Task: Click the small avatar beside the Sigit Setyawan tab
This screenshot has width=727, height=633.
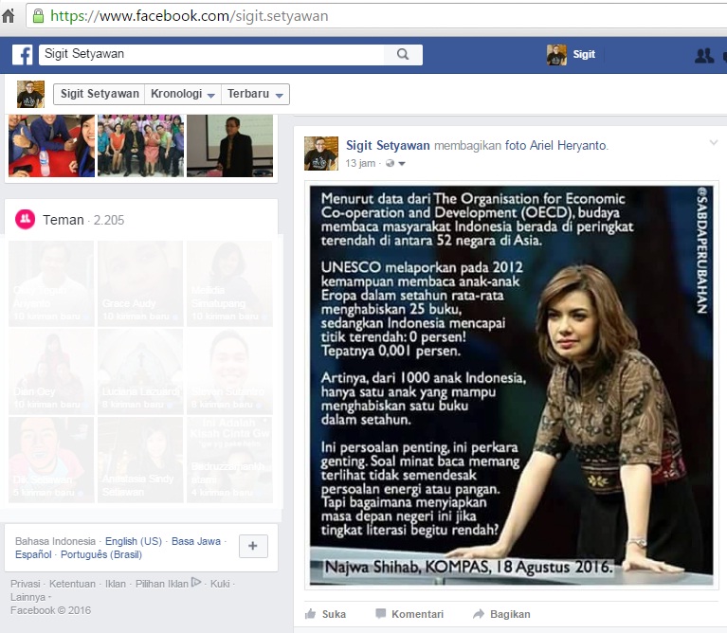Action: pos(30,94)
